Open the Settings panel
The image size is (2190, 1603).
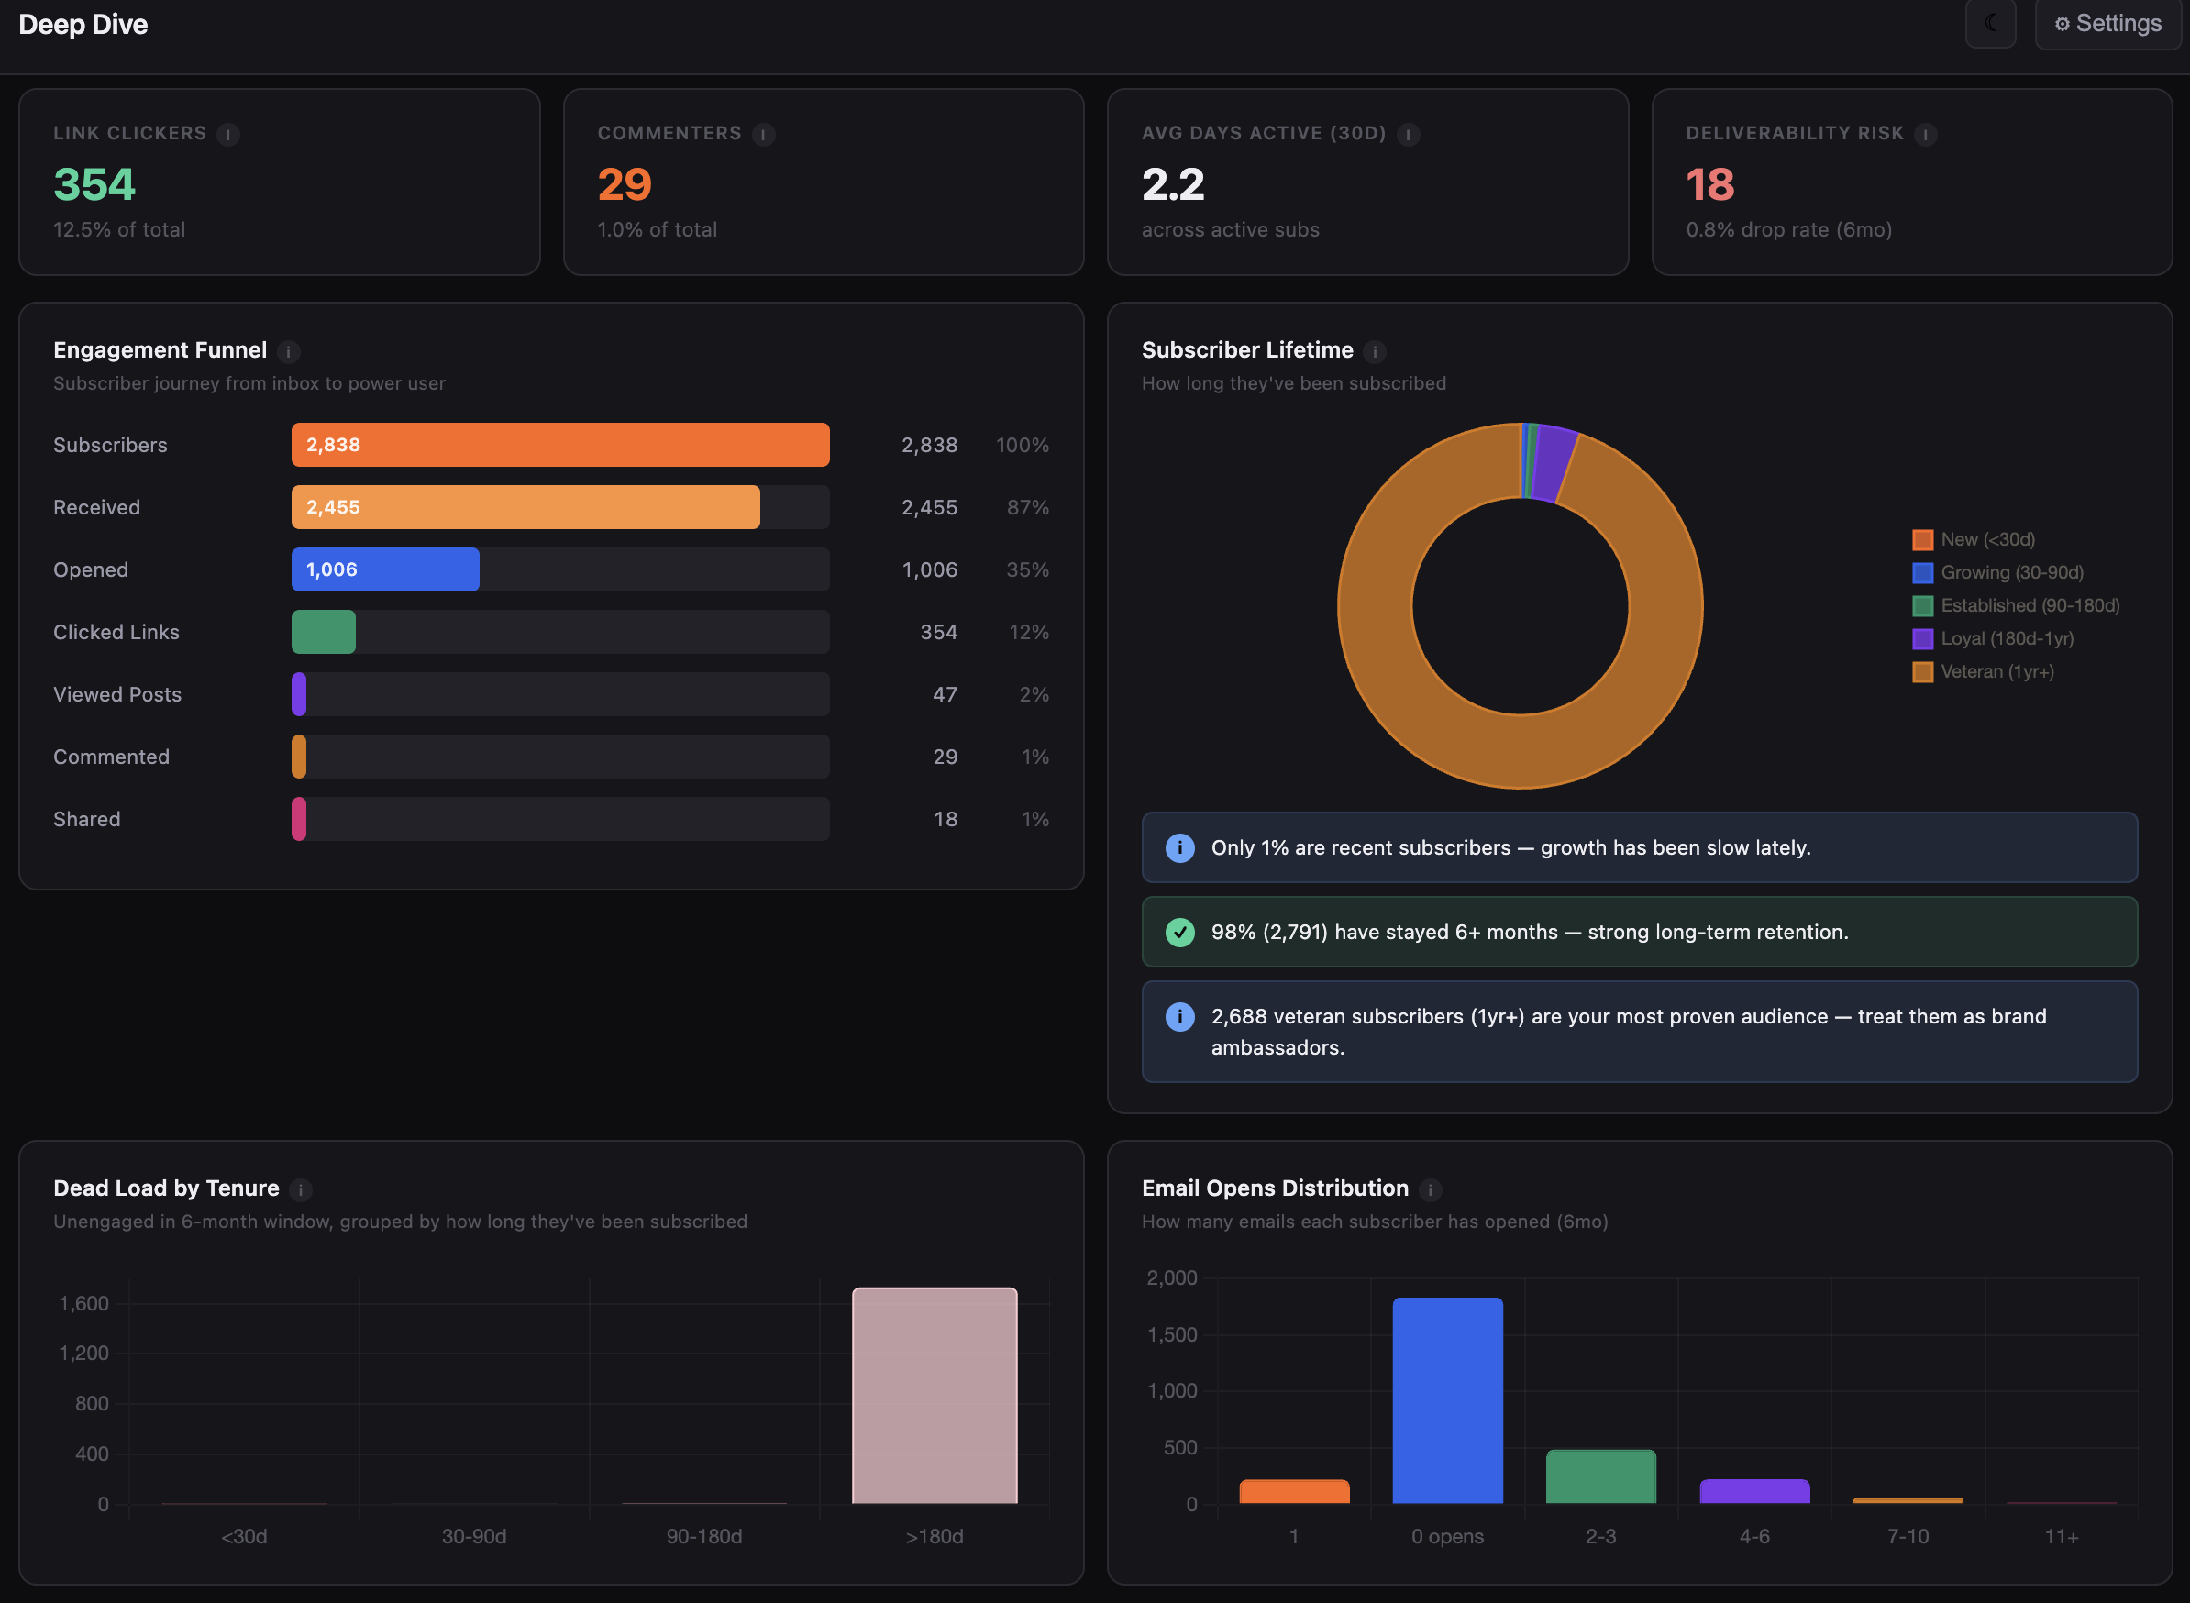[2107, 23]
